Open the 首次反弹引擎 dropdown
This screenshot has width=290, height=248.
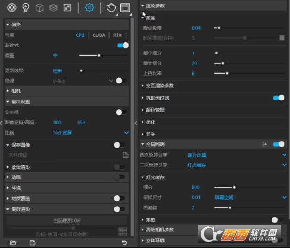coord(284,155)
